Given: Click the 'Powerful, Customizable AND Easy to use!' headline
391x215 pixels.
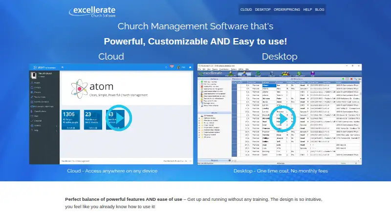Looking at the screenshot, I should 195,42.
